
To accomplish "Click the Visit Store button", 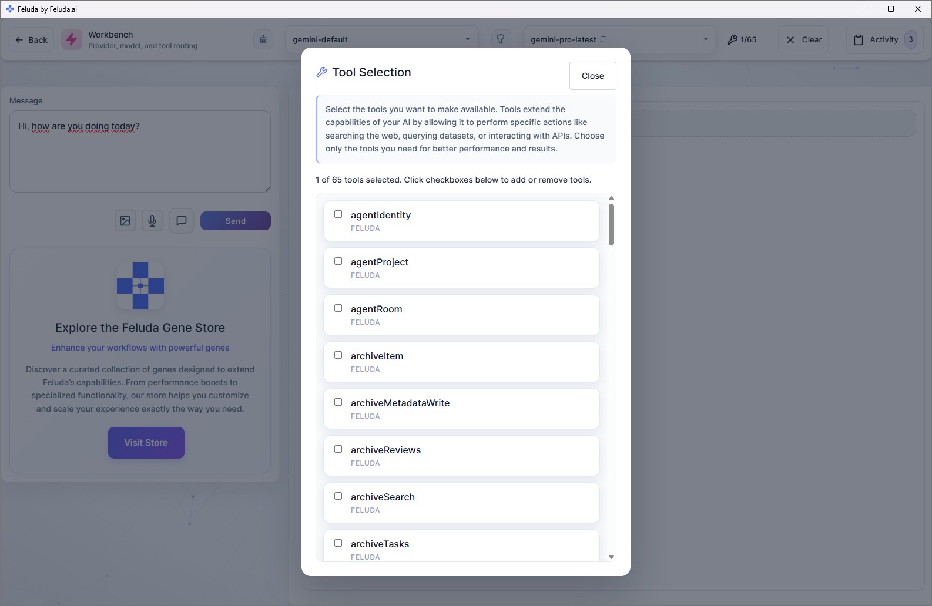I will (146, 443).
